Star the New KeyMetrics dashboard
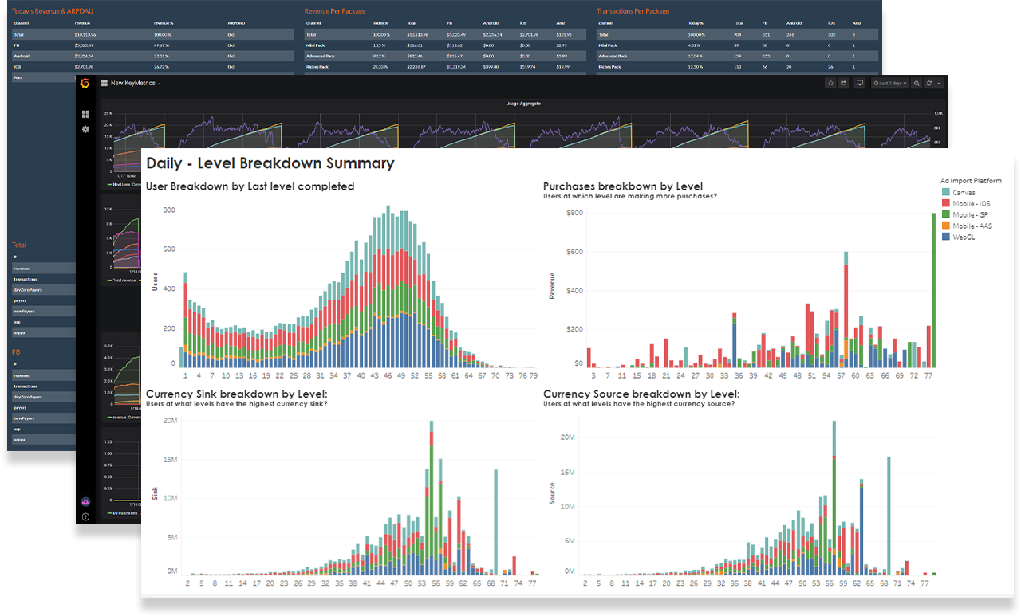 (x=830, y=83)
